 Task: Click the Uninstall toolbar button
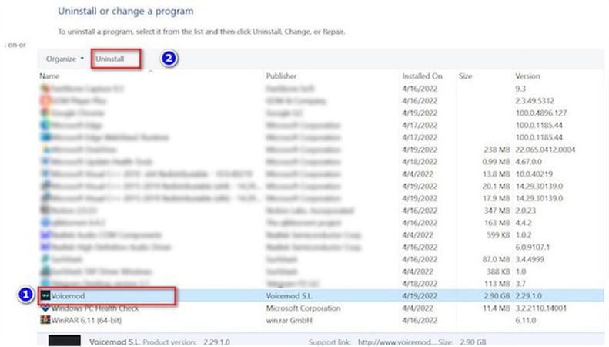[110, 59]
